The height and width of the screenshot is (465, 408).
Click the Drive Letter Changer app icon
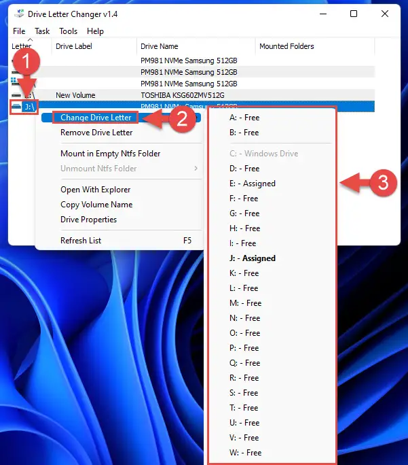(x=19, y=14)
